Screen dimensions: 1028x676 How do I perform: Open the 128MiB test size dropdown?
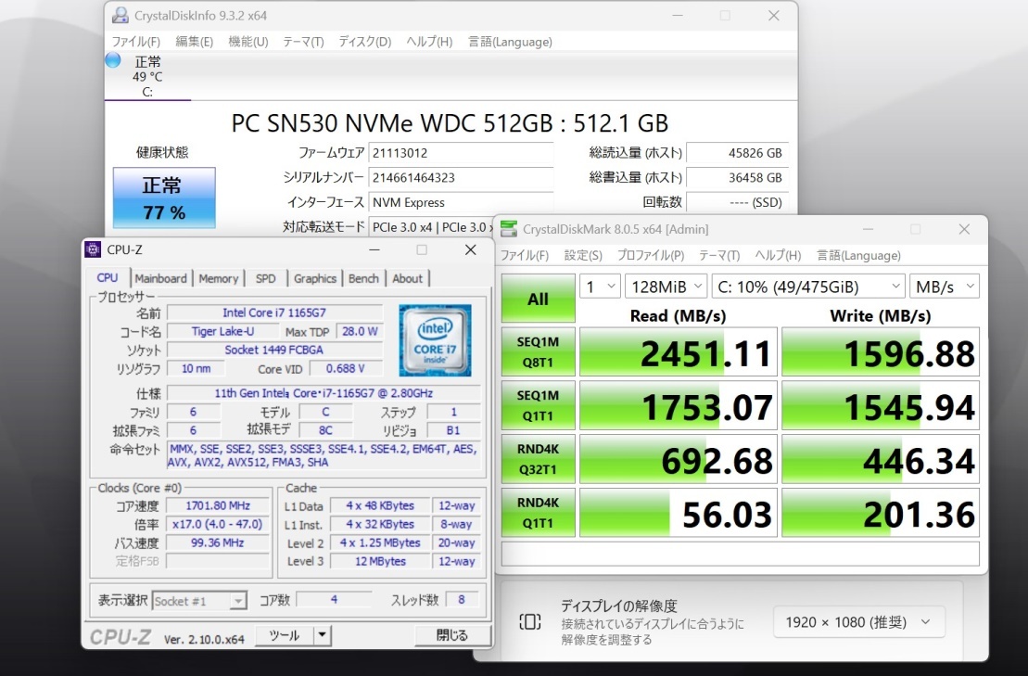[x=666, y=287]
